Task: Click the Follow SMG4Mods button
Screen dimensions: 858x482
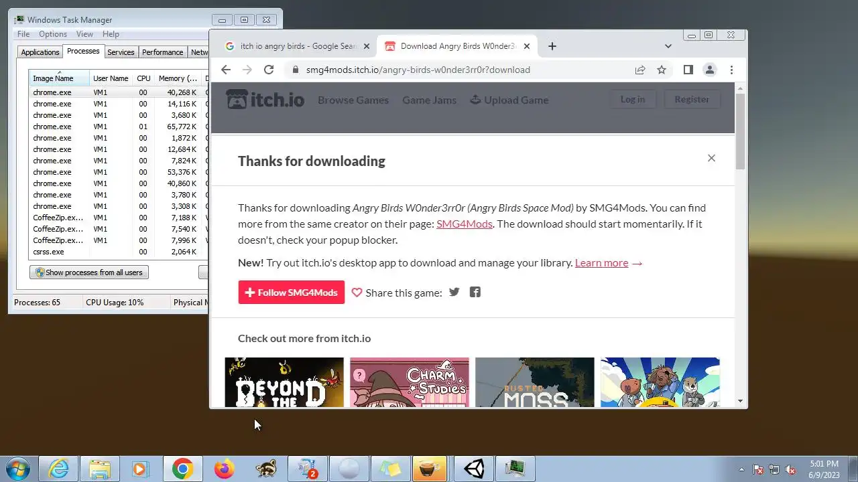Action: click(x=291, y=293)
